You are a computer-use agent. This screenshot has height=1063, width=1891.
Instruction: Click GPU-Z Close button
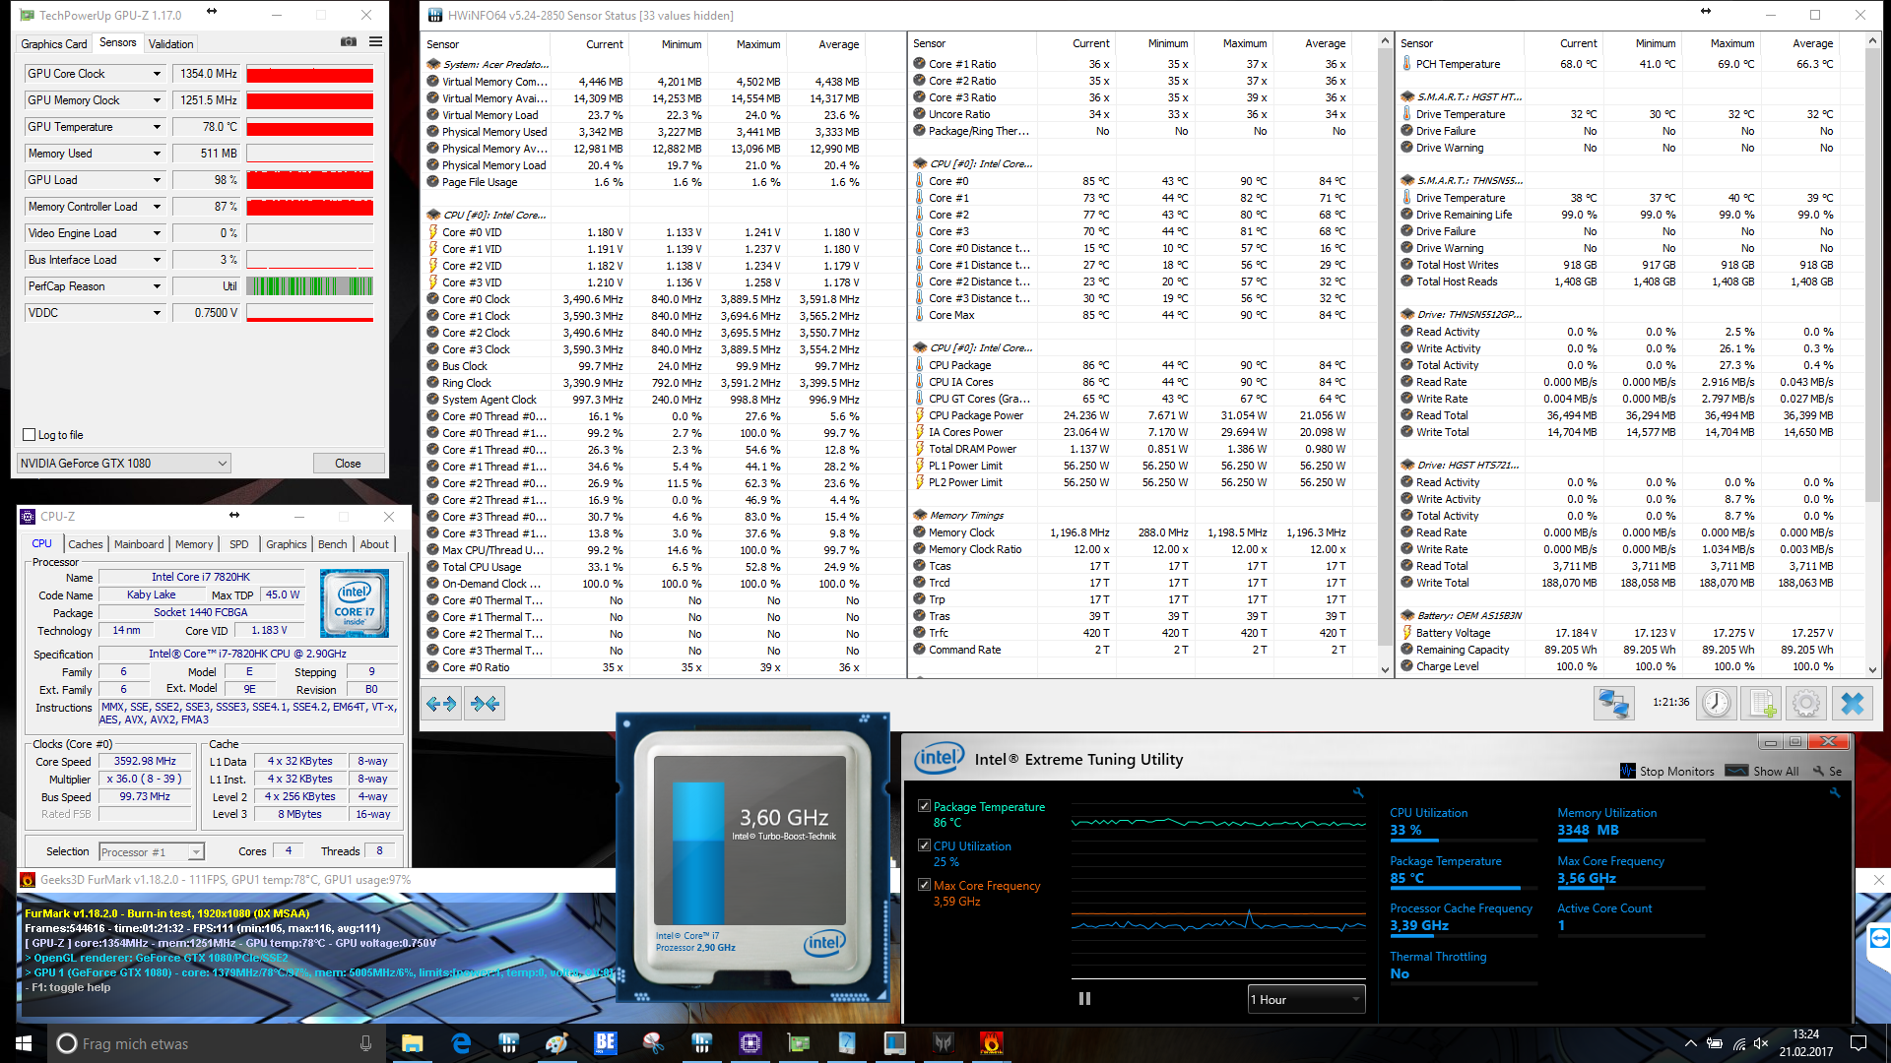pyautogui.click(x=348, y=464)
